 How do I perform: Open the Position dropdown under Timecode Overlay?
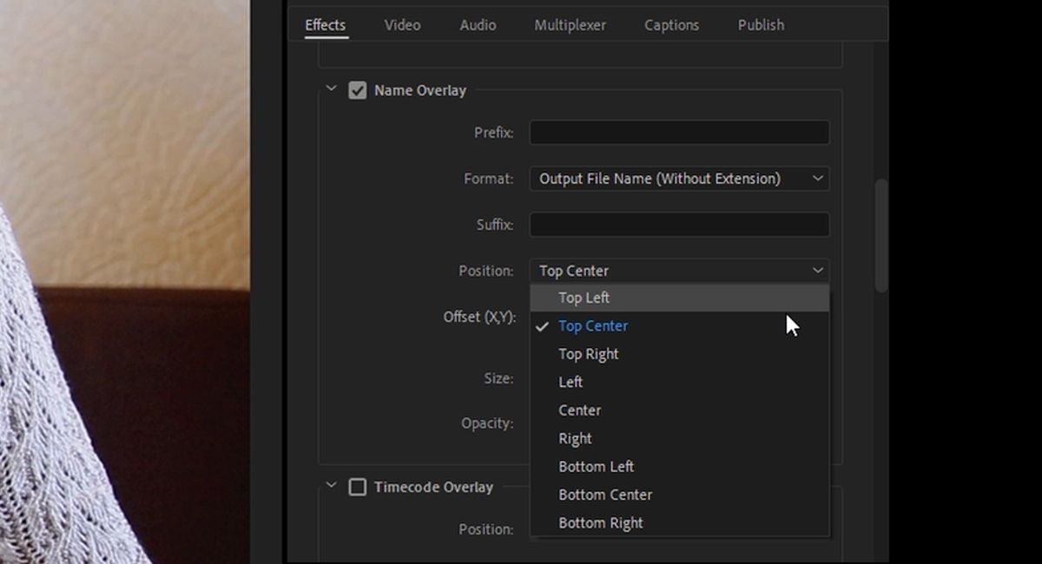pos(679,529)
